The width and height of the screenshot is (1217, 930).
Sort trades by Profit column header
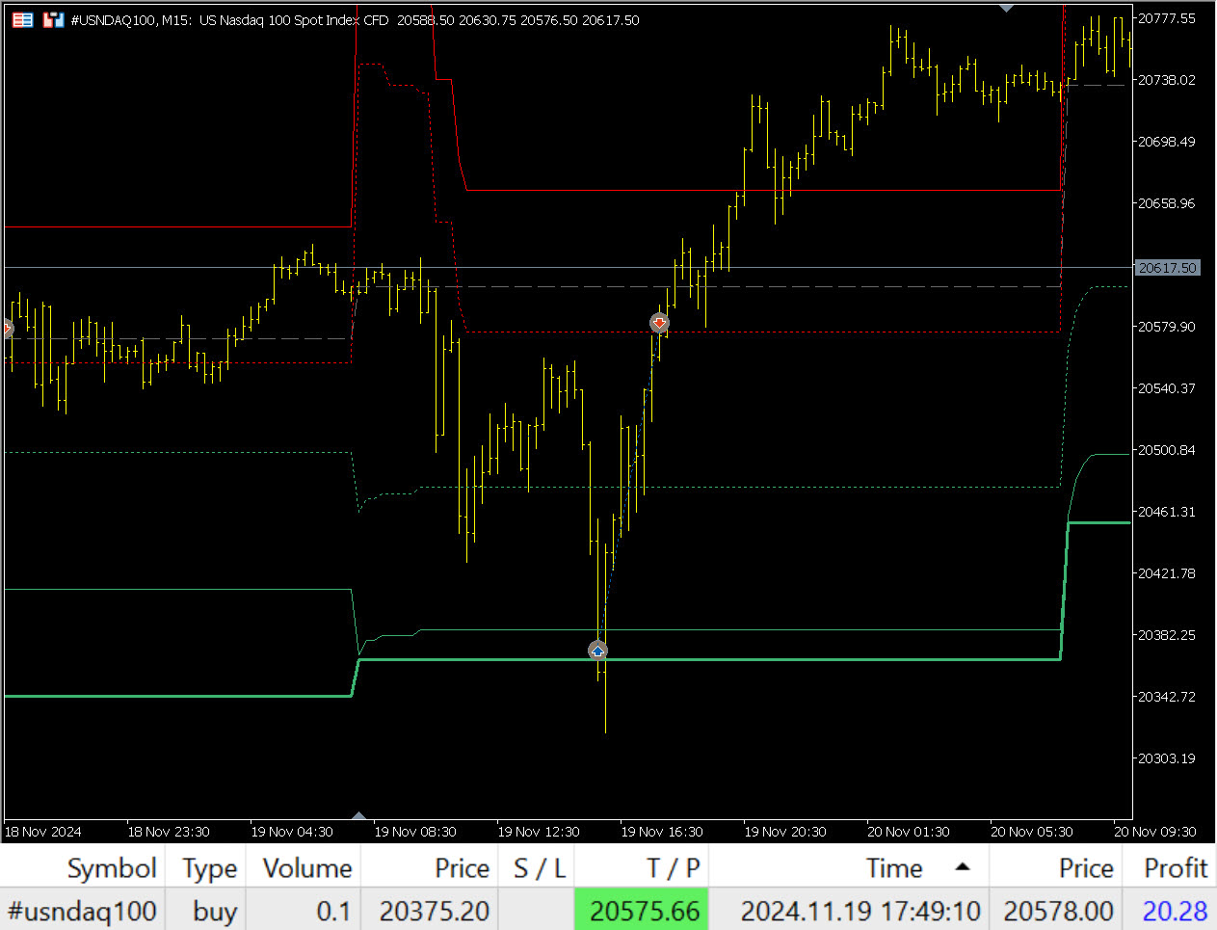tap(1175, 868)
